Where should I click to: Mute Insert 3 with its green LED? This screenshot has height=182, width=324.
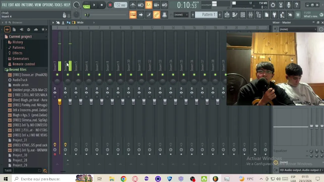coord(57,75)
